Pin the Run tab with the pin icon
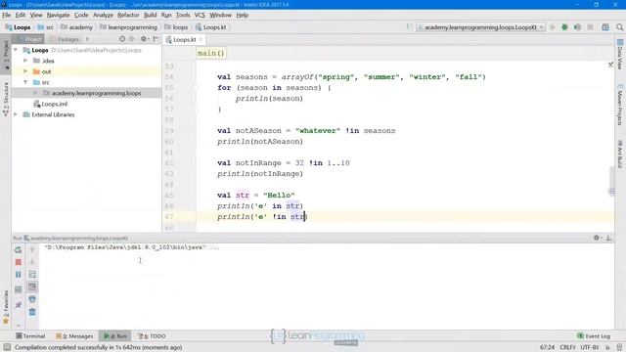Screen dimensions: 626x352 pos(18,305)
